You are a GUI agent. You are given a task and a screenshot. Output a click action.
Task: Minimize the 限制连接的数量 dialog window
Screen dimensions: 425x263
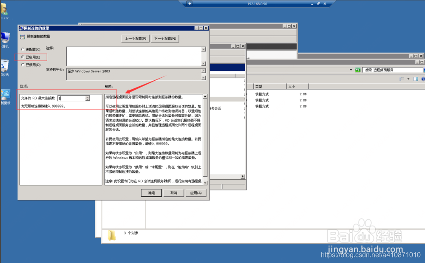(196, 28)
